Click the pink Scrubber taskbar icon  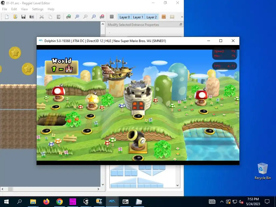pyautogui.click(x=73, y=202)
